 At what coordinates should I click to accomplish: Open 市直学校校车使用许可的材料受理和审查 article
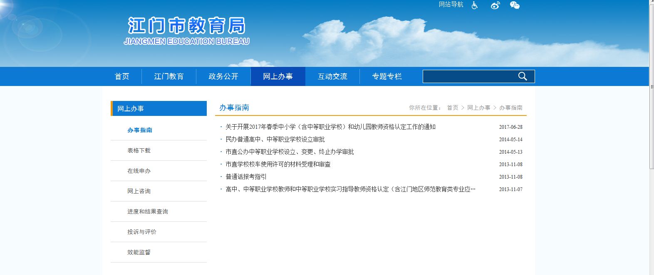point(278,165)
